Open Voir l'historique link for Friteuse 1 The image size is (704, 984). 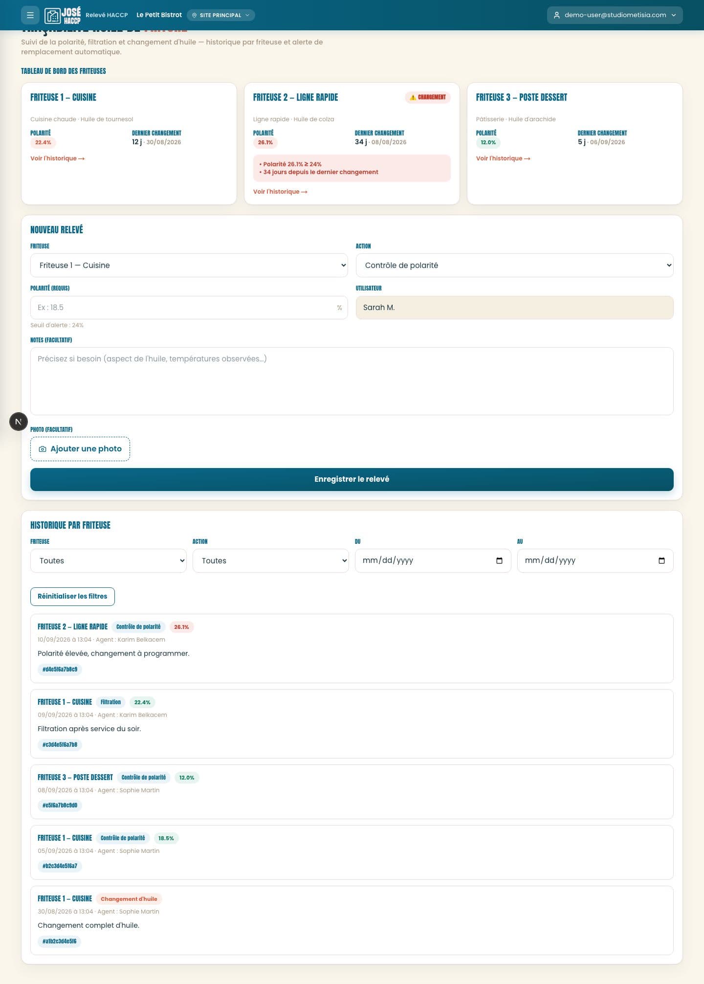tap(57, 158)
